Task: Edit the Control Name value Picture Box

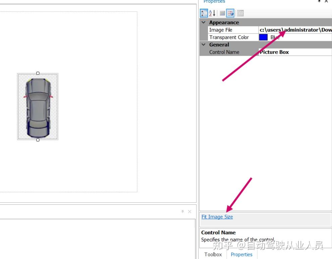Action: pyautogui.click(x=295, y=52)
